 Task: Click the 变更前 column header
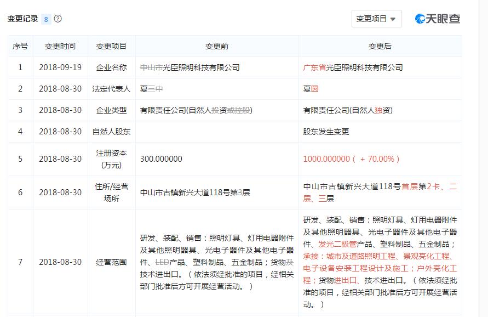coord(217,46)
